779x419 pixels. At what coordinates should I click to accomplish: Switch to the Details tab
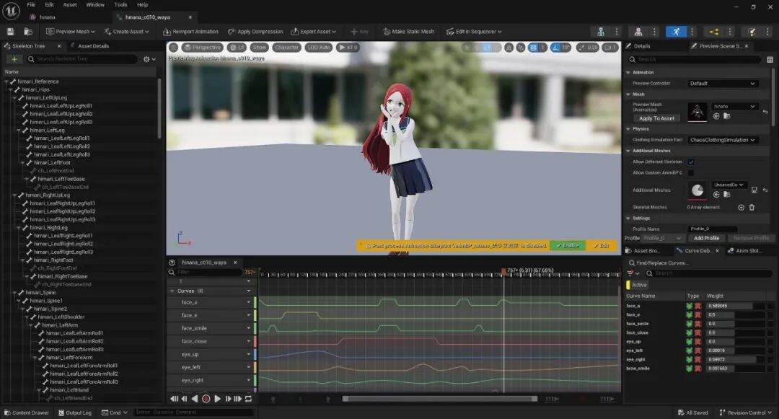coord(642,46)
